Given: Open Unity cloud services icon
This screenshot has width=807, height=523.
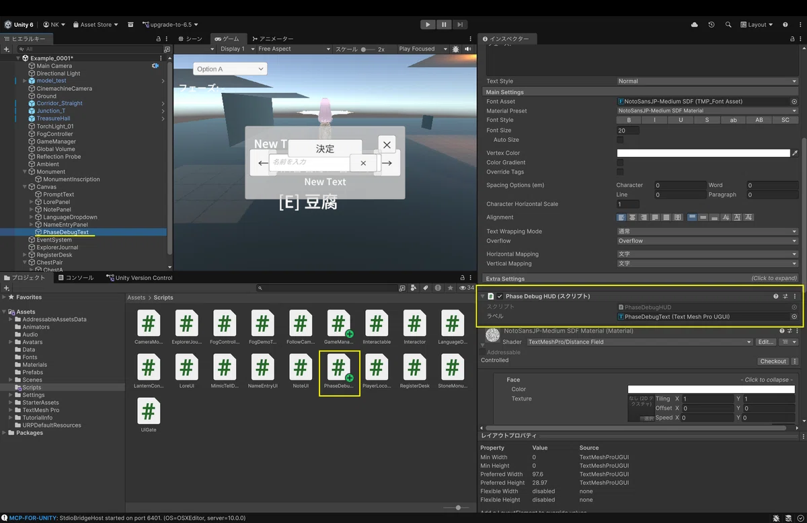Looking at the screenshot, I should pos(695,25).
